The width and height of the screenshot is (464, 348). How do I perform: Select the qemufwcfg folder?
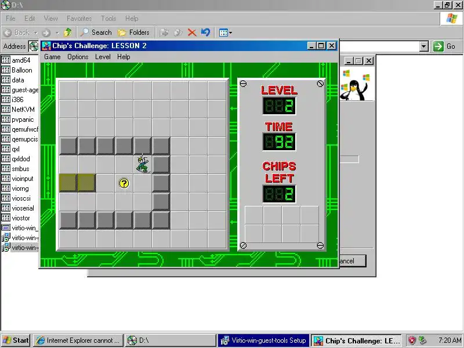coord(20,129)
